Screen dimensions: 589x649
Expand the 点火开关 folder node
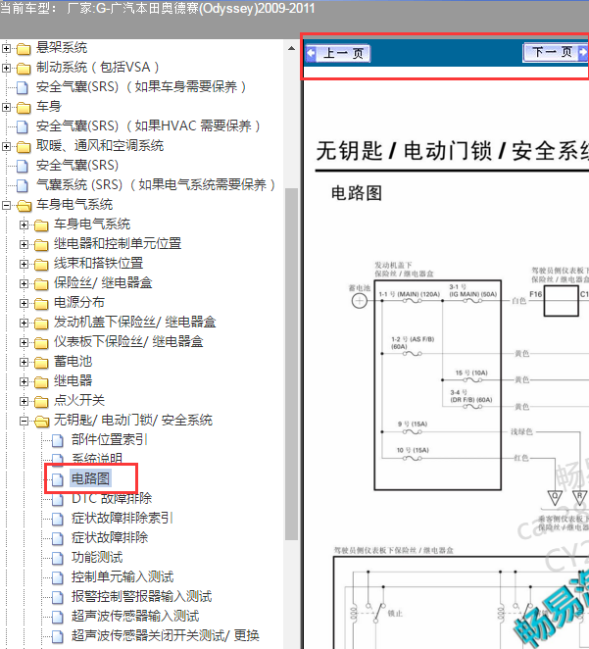[x=24, y=401]
